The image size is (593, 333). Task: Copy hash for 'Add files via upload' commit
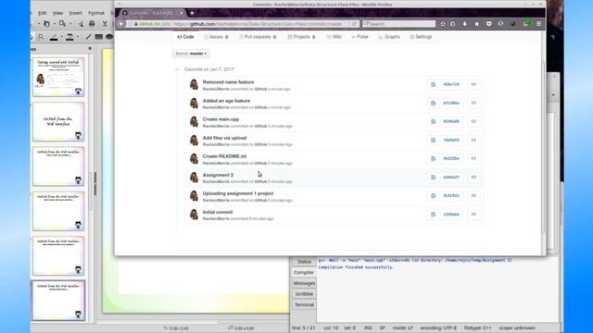pyautogui.click(x=433, y=140)
